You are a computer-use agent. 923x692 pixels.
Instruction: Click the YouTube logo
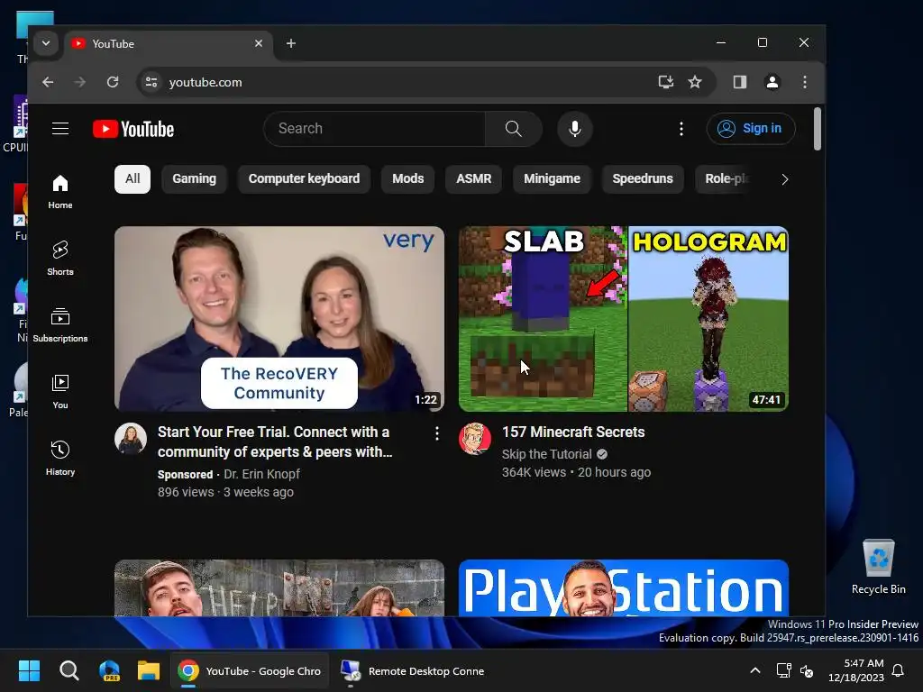tap(133, 129)
